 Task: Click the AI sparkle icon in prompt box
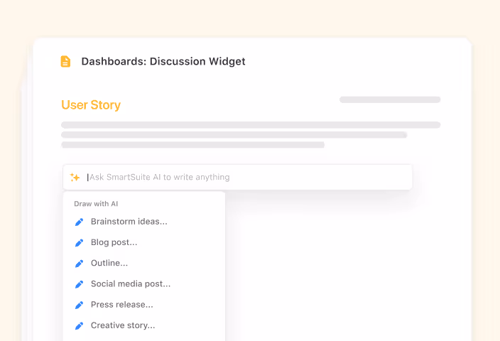(x=75, y=177)
